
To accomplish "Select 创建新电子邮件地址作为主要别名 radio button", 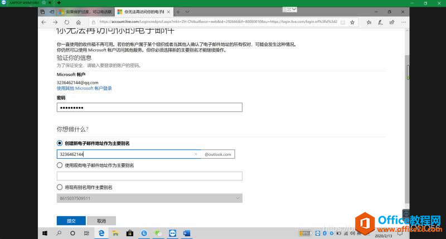I will [60, 143].
